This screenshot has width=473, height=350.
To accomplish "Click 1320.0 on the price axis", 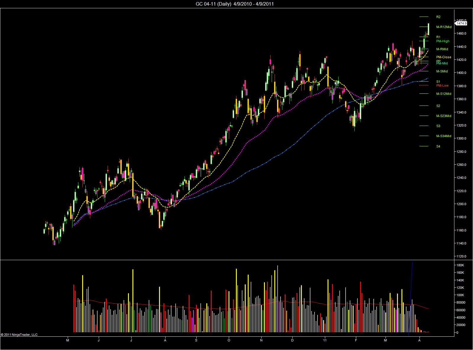I will point(461,125).
